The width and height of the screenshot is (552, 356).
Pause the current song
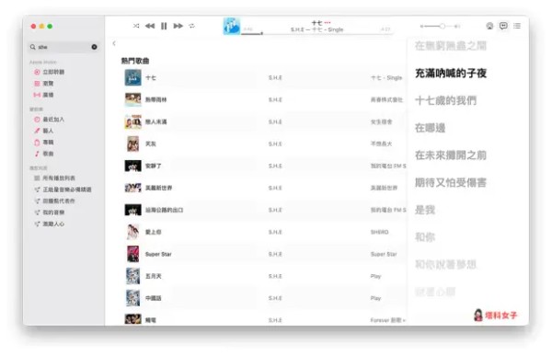(x=164, y=26)
